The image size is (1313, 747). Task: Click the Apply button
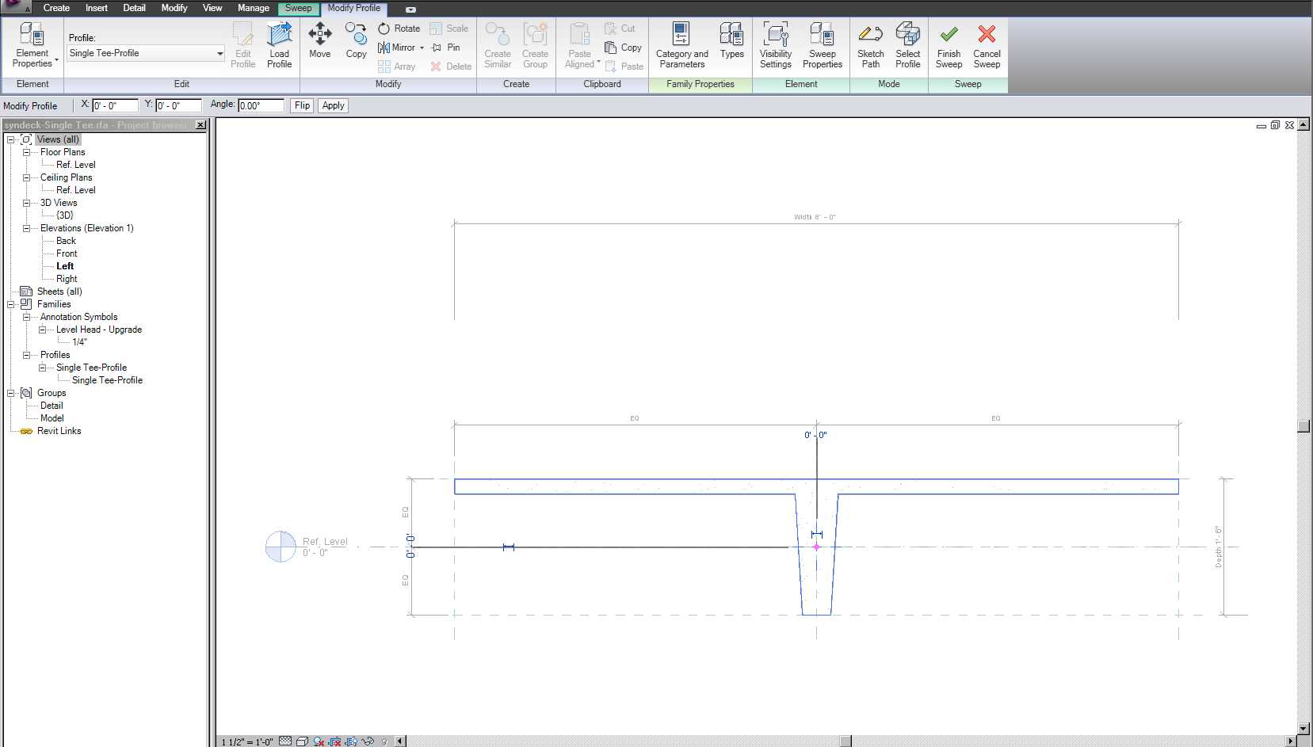click(x=333, y=105)
